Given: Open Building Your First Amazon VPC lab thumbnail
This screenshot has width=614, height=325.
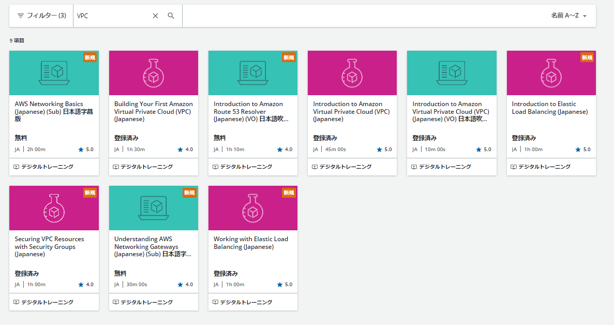Looking at the screenshot, I should (154, 73).
